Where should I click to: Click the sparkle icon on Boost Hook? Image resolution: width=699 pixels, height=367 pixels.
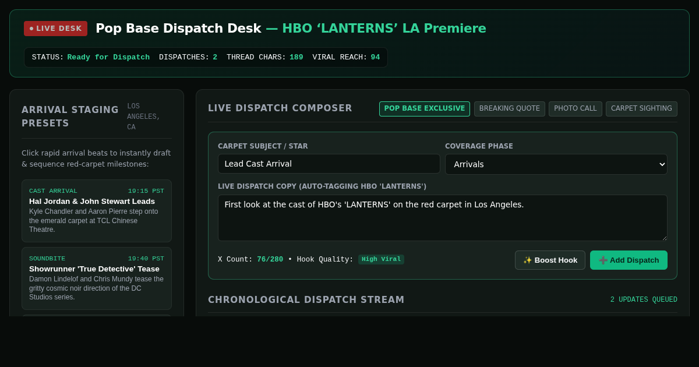click(528, 260)
